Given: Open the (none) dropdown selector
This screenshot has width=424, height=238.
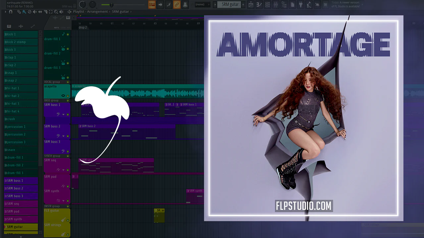Looking at the screenshot, I should tap(202, 5).
